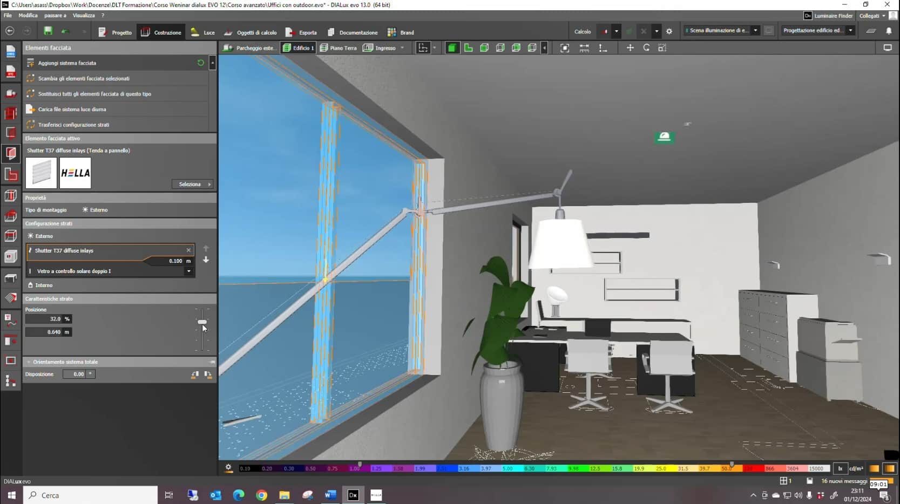Viewport: 900px width, 504px height.
Task: Collapse the Orientamento sistema totale section
Action: click(29, 362)
